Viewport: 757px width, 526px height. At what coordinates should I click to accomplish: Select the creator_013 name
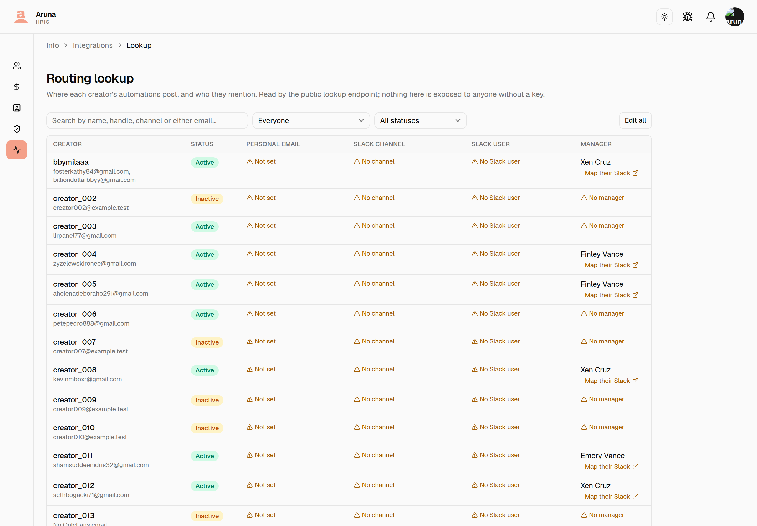(x=73, y=516)
